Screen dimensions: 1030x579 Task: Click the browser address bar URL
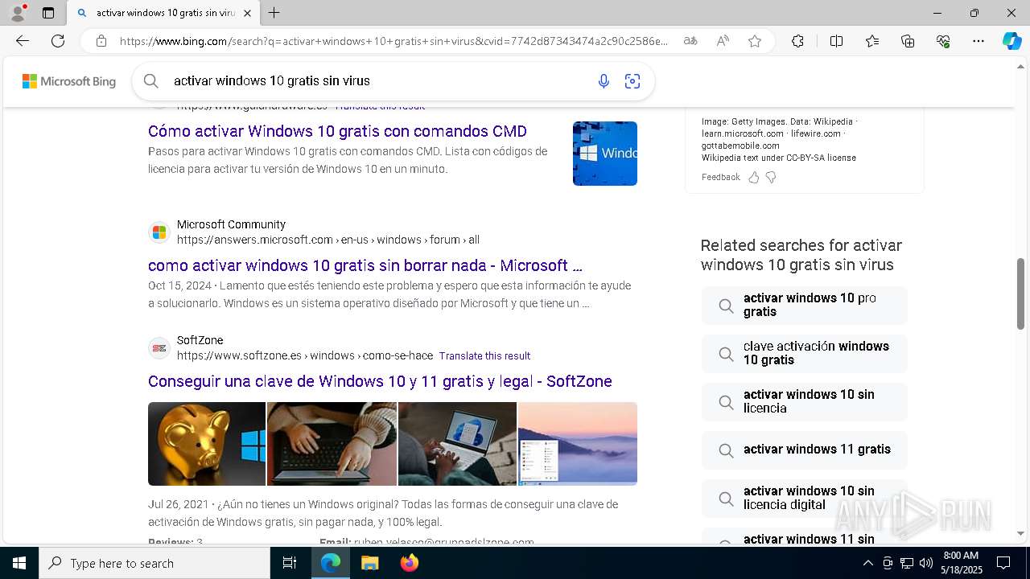tap(394, 41)
